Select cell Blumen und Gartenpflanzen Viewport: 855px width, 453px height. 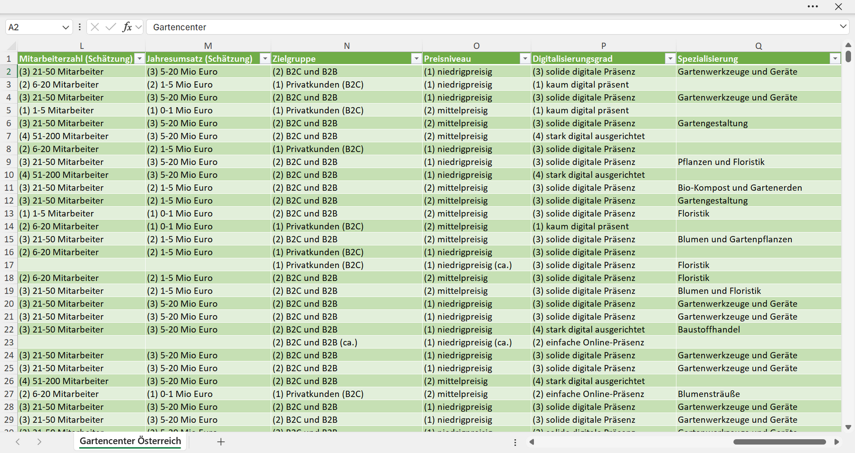(759, 240)
